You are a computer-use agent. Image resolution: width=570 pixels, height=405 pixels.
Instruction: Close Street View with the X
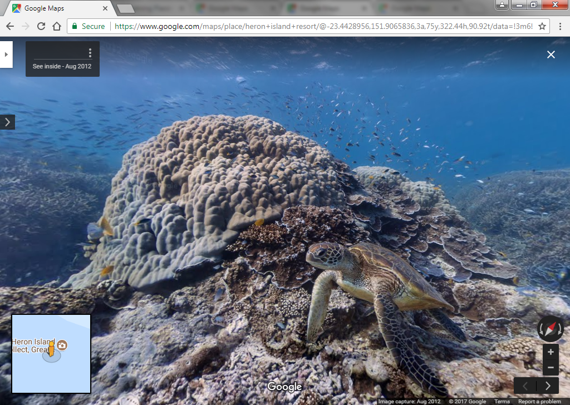[x=551, y=55]
